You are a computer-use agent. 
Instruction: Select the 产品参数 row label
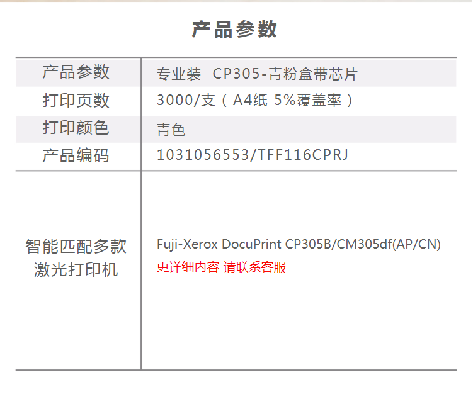coord(76,72)
